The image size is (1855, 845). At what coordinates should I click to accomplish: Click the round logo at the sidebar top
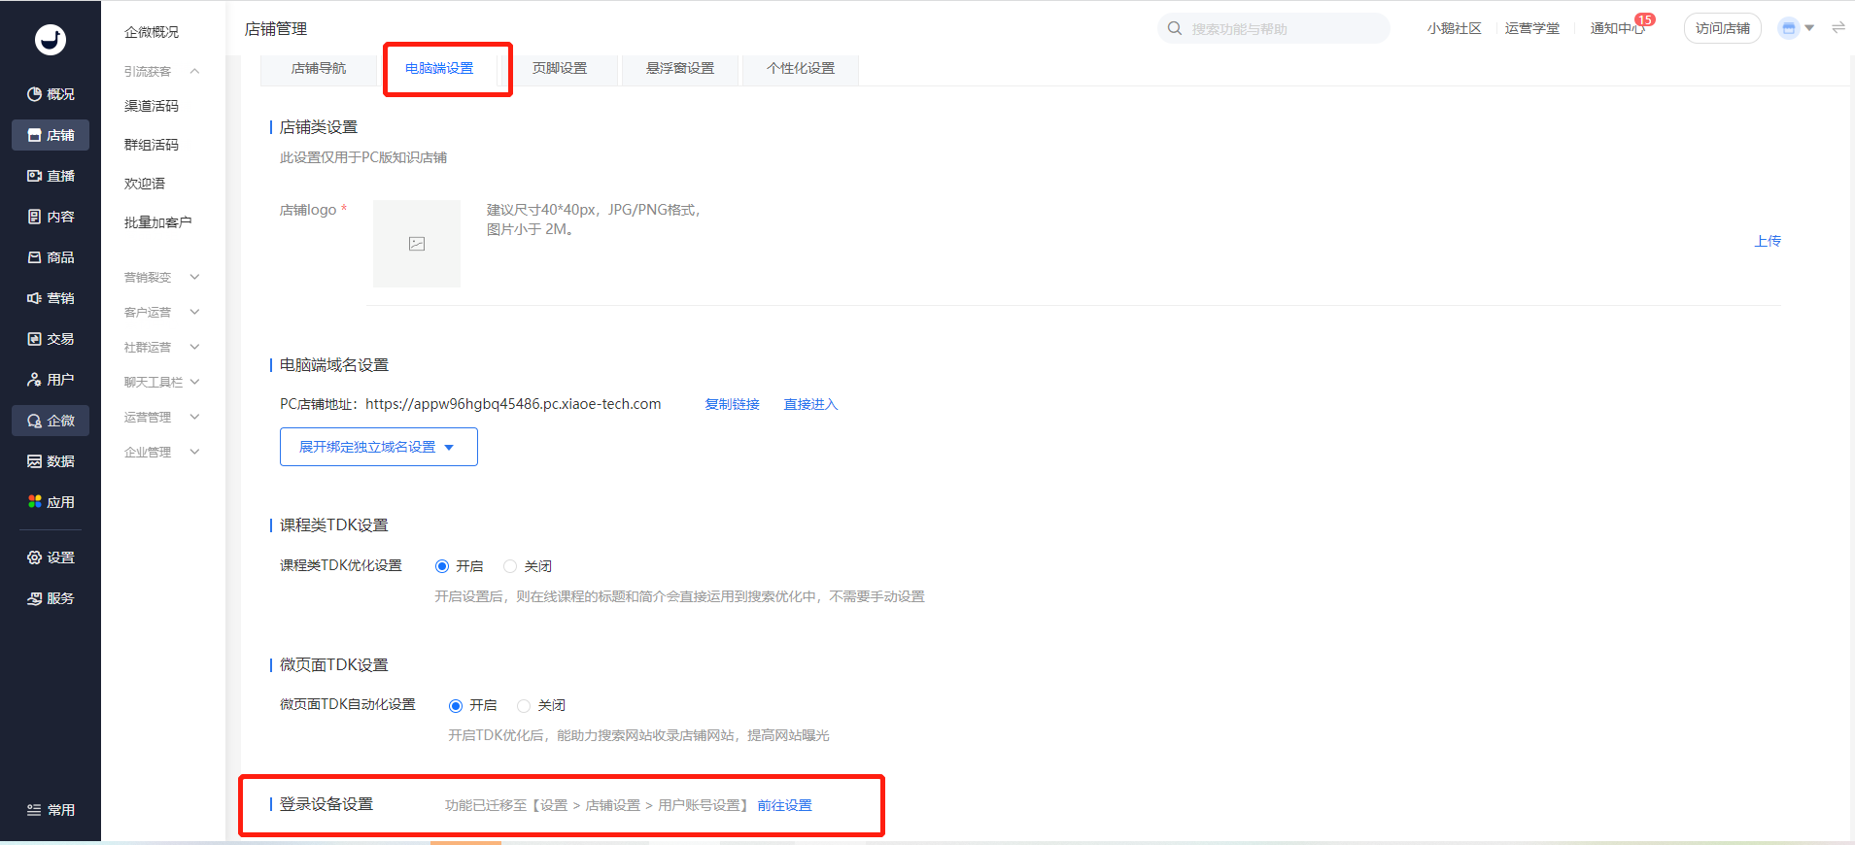click(x=51, y=39)
